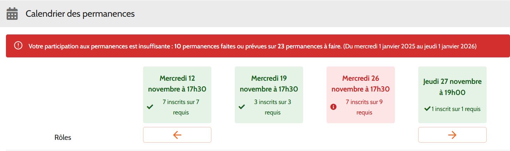
Task: Click the "Calendrier des permanences" heading
Action: [80, 14]
